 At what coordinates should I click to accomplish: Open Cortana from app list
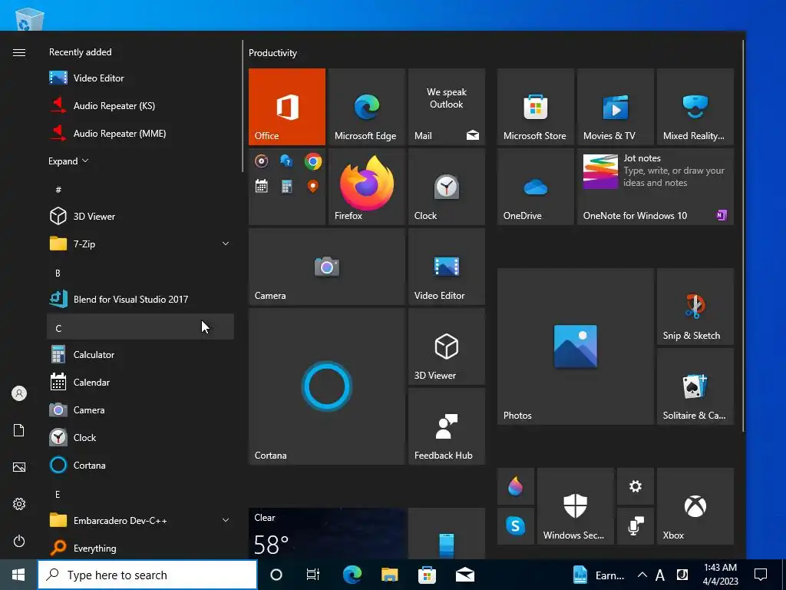click(x=140, y=465)
